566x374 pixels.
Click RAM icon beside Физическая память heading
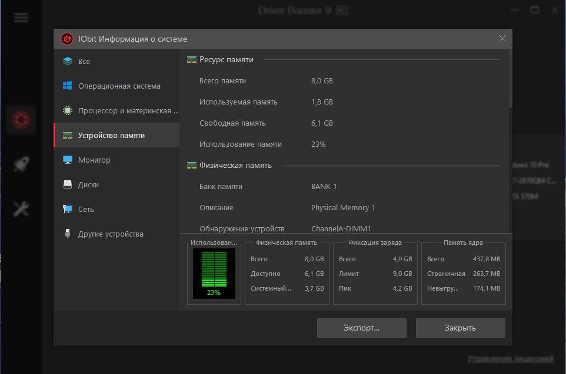192,166
